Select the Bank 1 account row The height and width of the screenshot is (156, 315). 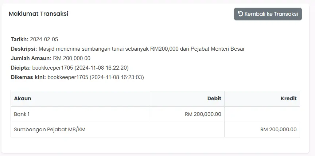point(155,114)
